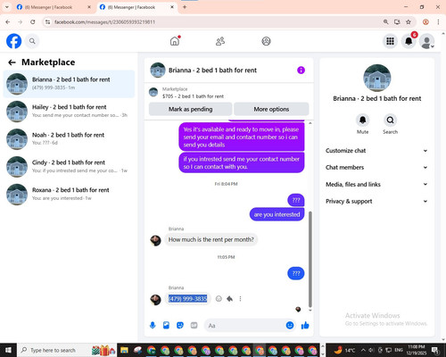This screenshot has width=446, height=357.
Task: Click the Chrome profile icon
Action: click(x=425, y=21)
